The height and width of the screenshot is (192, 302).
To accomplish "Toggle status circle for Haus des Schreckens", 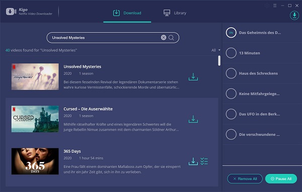I will [231, 73].
